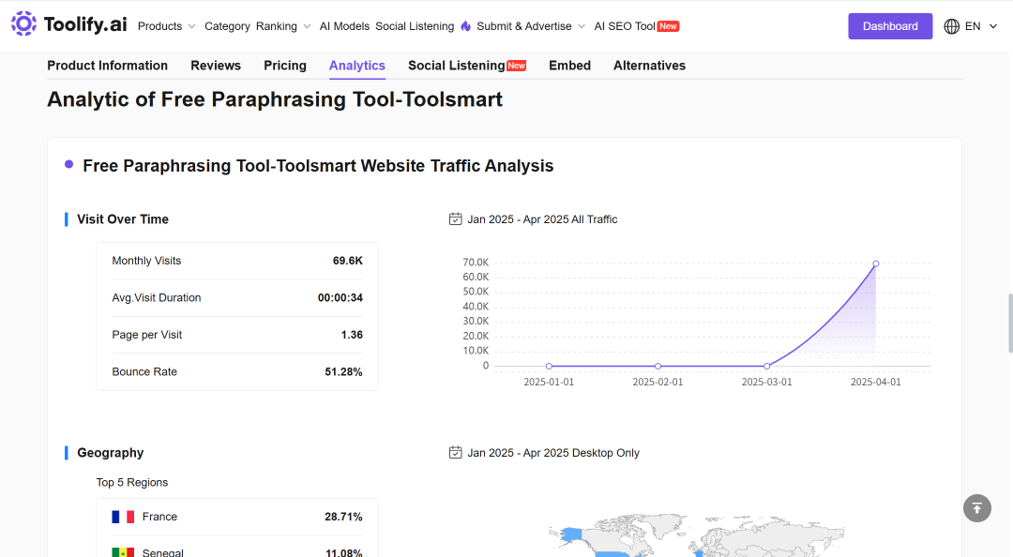Open AI Models in navigation
This screenshot has height=557, width=1013.
click(x=344, y=26)
